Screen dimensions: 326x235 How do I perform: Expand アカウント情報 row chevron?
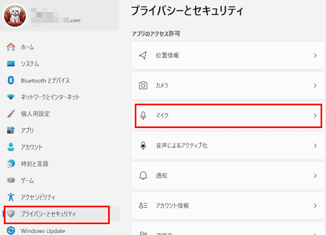(x=315, y=206)
